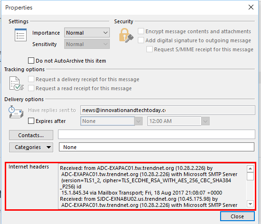This screenshot has height=224, width=261.
Task: Click the cipher=TLS_ECDHE_RSA header line
Action: (x=146, y=180)
